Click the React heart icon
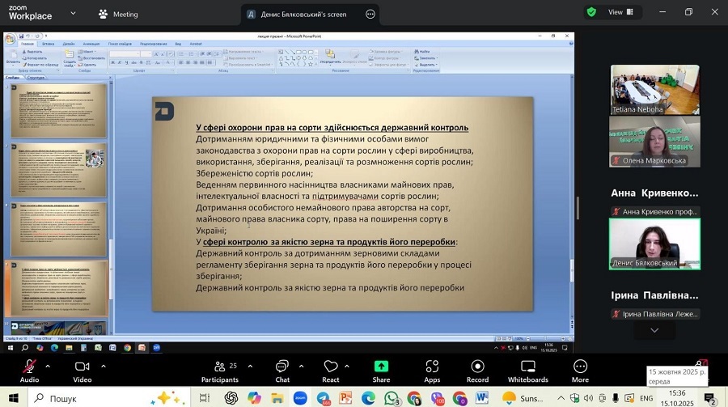Image resolution: width=728 pixels, height=407 pixels. pos(330,371)
